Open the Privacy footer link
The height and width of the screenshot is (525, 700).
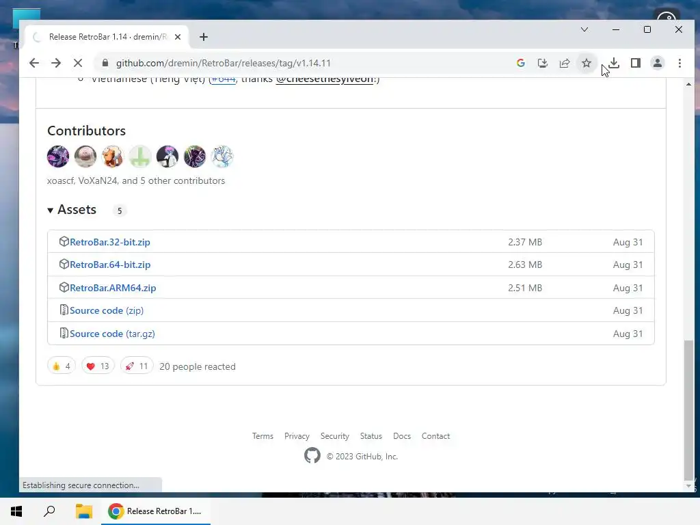(297, 436)
